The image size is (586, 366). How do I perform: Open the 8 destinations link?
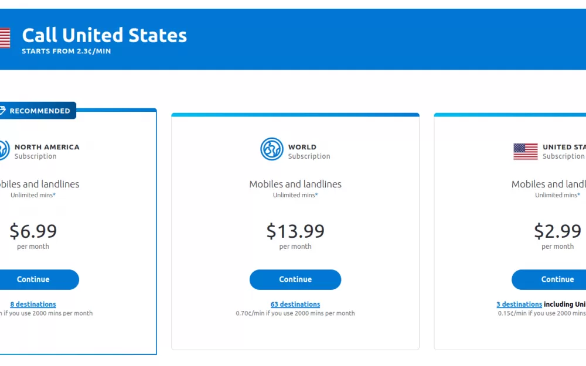pos(33,304)
